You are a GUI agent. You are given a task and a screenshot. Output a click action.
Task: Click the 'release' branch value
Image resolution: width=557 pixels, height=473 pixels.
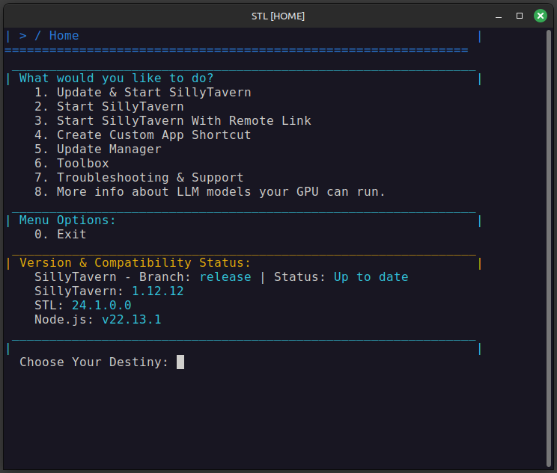[225, 277]
